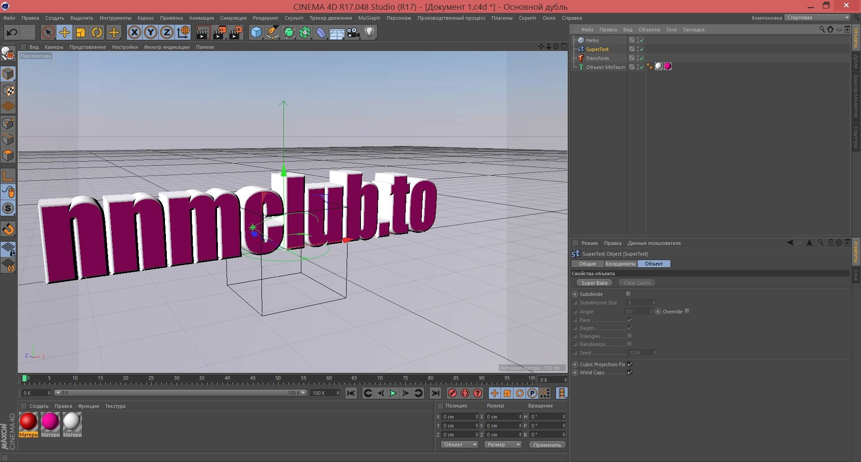Toggle the Randomize checkbox

[630, 344]
